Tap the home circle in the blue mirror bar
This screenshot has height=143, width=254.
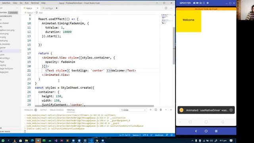[206, 131]
